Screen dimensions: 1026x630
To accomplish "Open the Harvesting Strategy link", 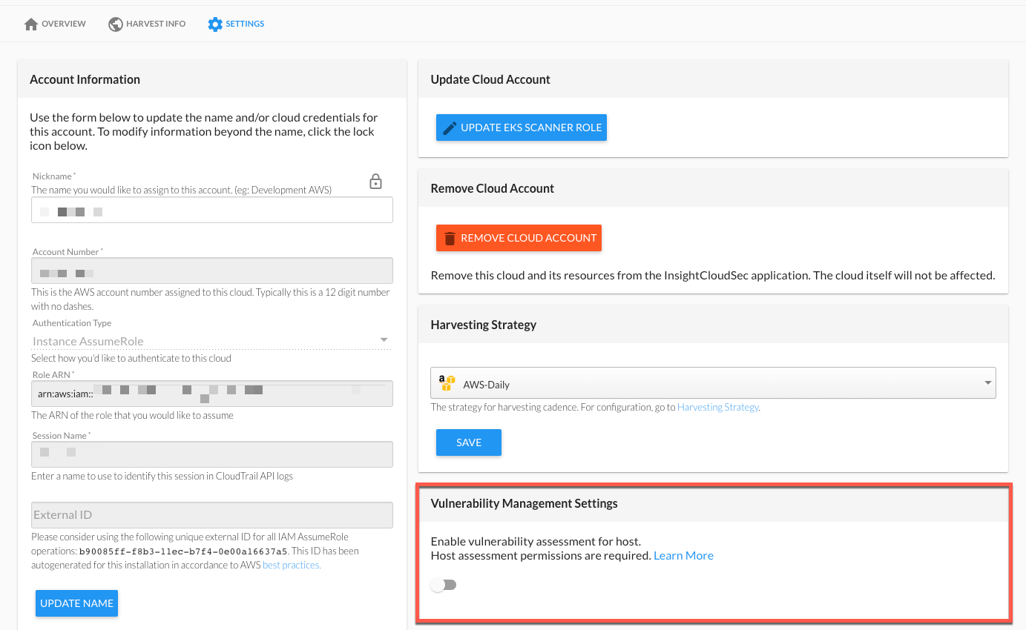I will click(717, 407).
